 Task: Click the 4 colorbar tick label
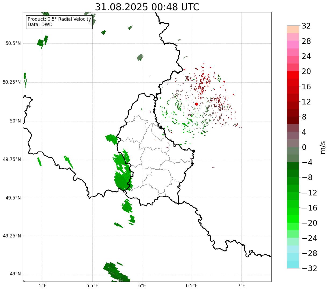[x=304, y=132]
